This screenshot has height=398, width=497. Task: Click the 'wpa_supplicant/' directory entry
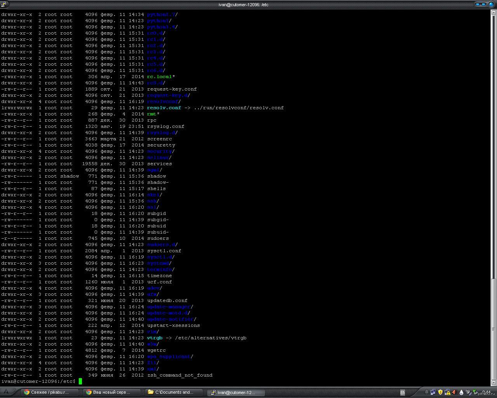tap(170, 356)
